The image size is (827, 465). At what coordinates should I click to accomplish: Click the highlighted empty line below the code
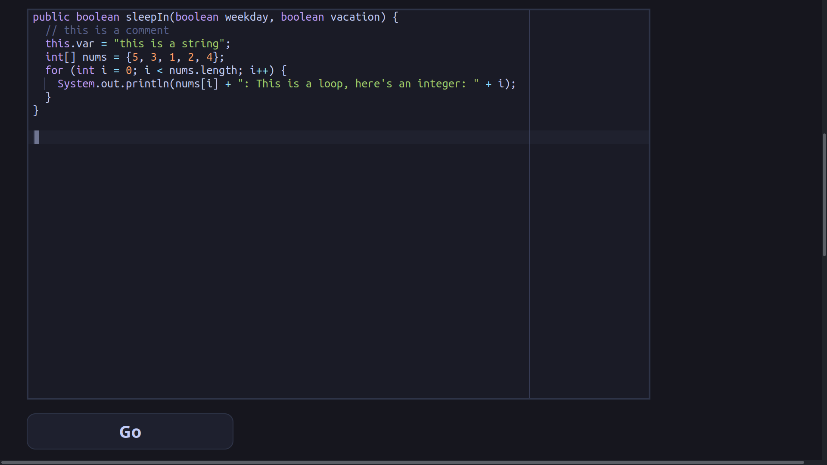tap(258, 137)
